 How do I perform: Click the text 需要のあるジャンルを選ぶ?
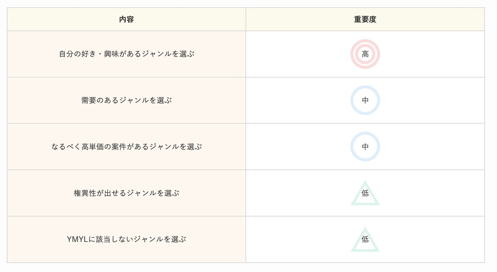point(127,100)
